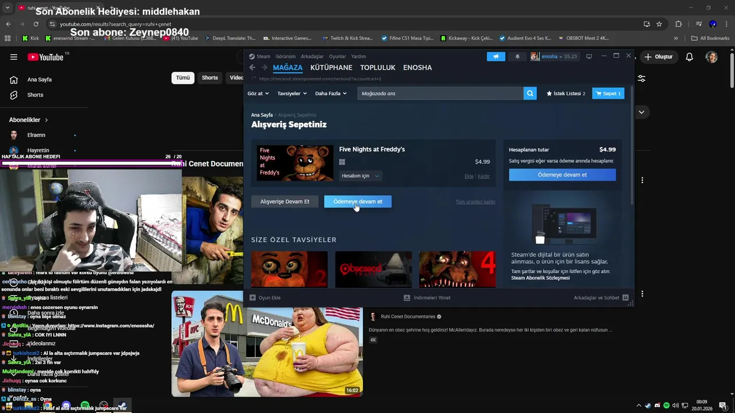Open YouTube notifications bell
The image size is (735, 413).
(x=690, y=57)
